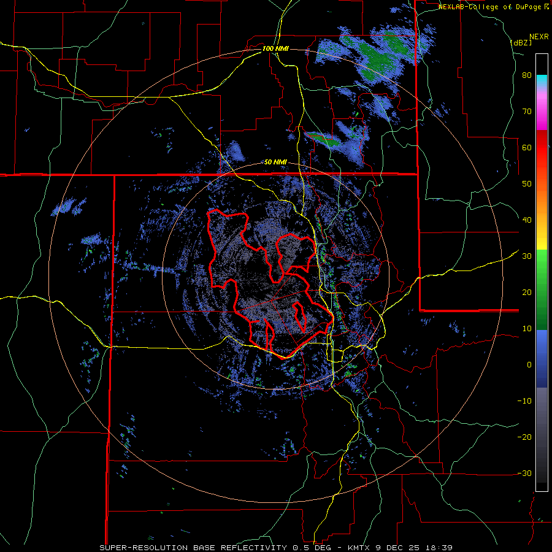Click the 40 value on dBZ scale

527,220
